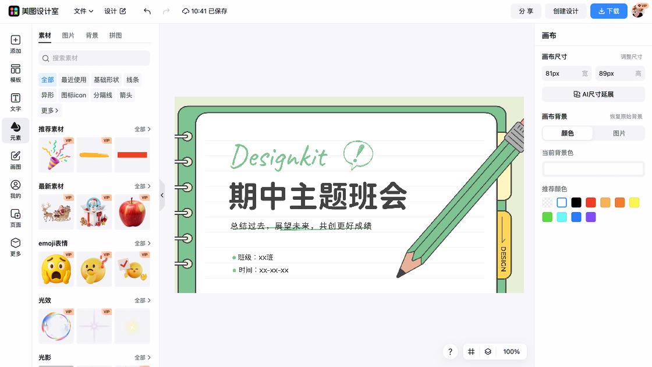
Task: Open the help question mark button
Action: (450, 352)
